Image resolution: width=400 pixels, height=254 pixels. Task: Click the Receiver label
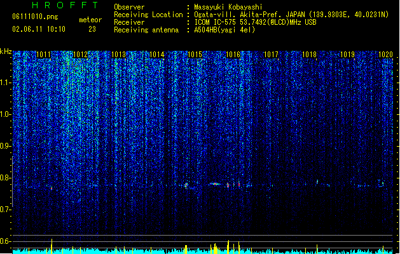pyautogui.click(x=129, y=22)
